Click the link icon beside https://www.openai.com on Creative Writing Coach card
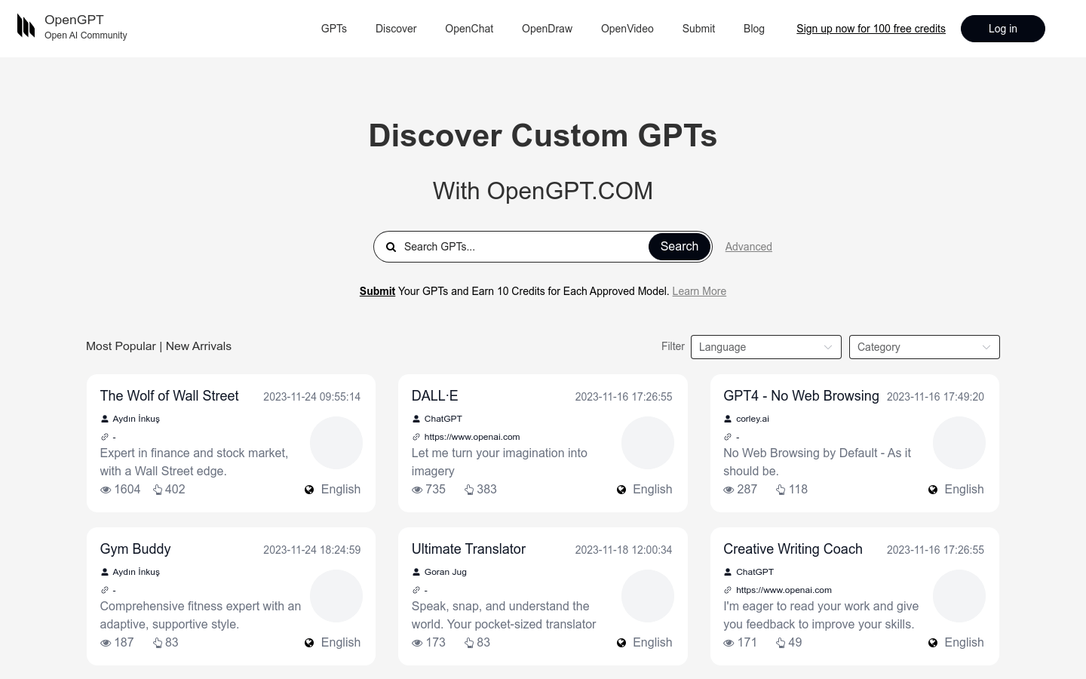1086x679 pixels. [728, 590]
